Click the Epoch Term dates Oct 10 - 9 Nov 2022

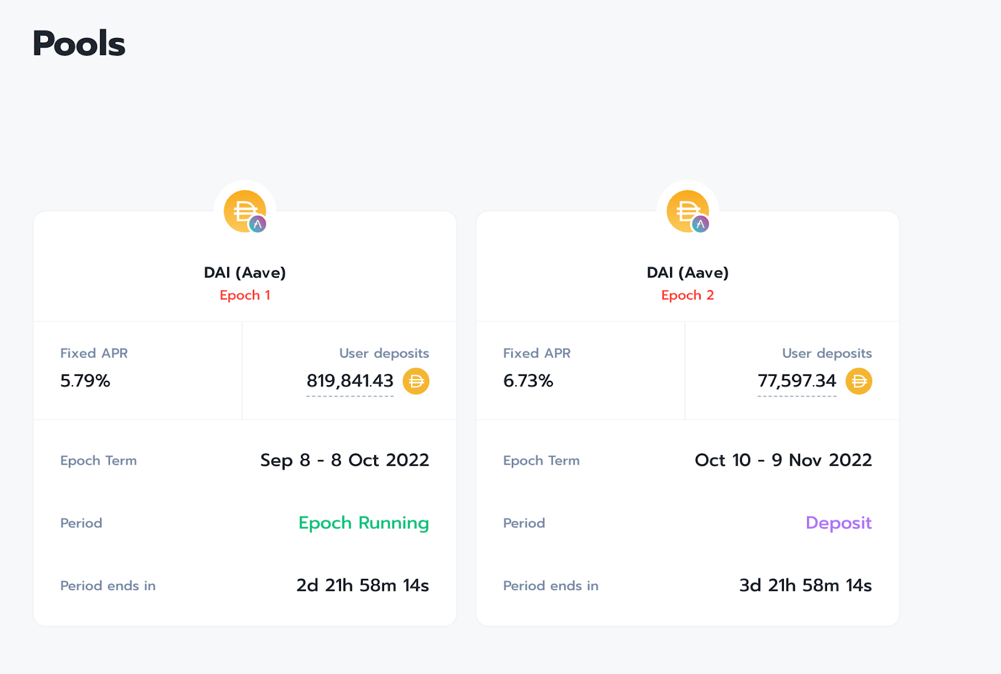click(783, 460)
